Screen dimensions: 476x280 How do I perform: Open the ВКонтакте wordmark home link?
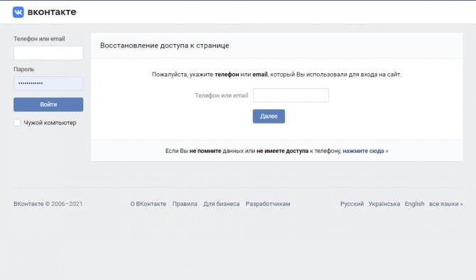click(52, 12)
